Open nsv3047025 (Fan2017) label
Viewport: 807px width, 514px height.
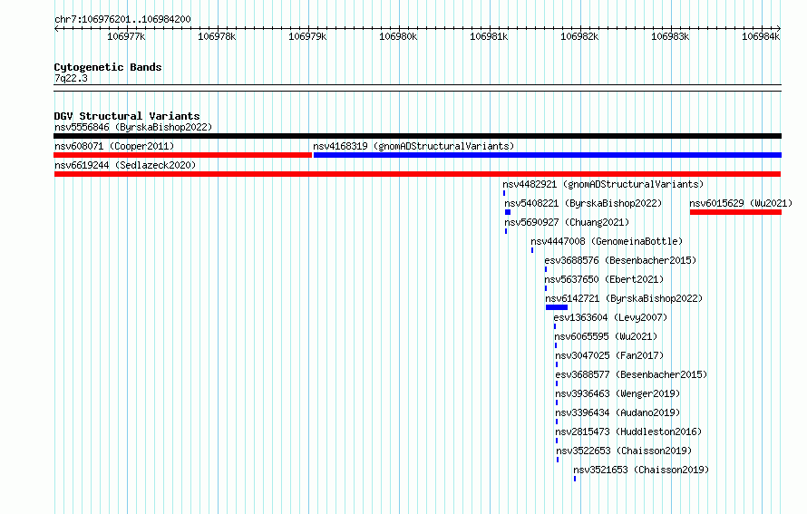[609, 355]
